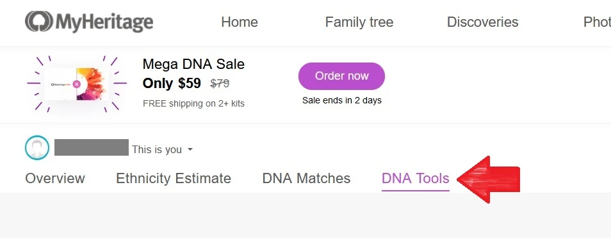Viewport: 611px width, 238px height.
Task: Click the MyHeritage logo
Action: pos(89,22)
